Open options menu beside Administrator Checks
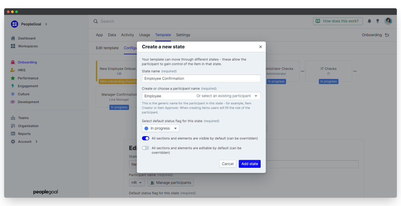 302,71
